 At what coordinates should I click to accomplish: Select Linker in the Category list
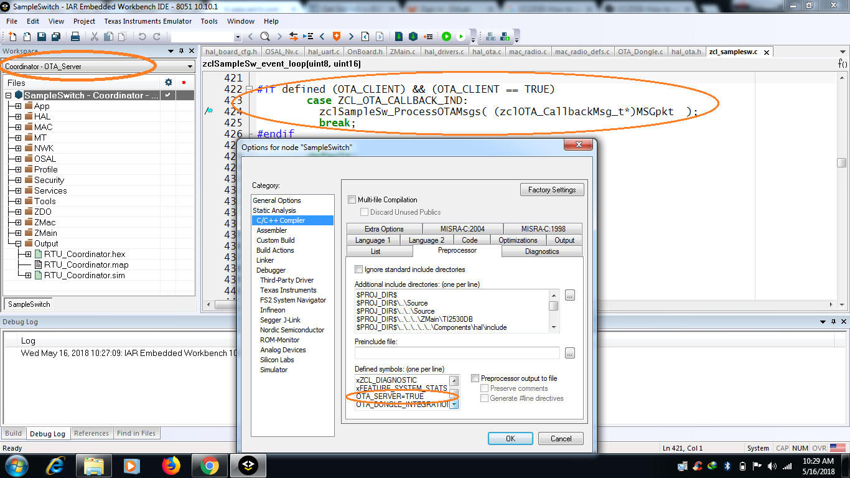[x=265, y=260]
